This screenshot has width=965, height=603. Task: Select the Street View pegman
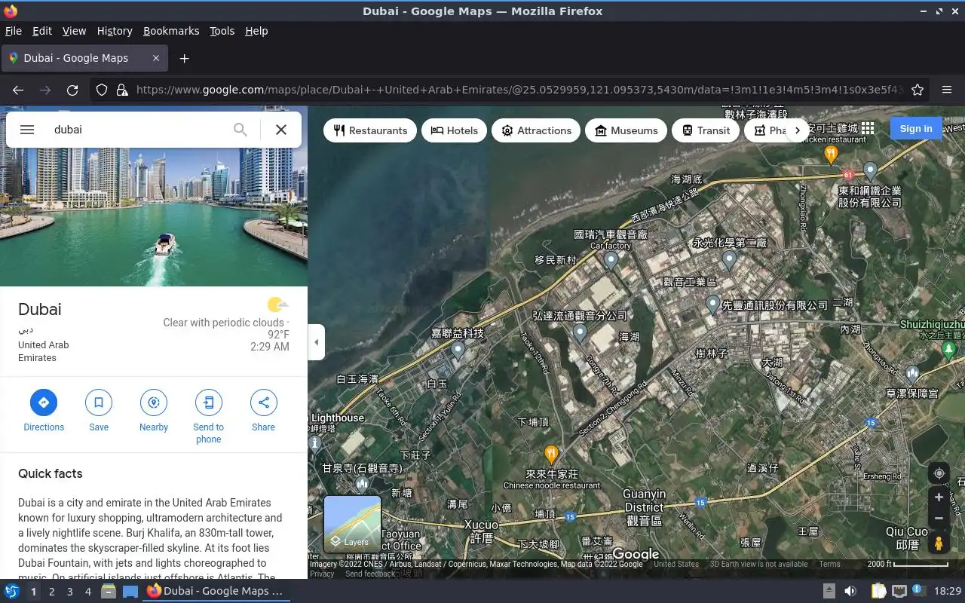(x=939, y=543)
